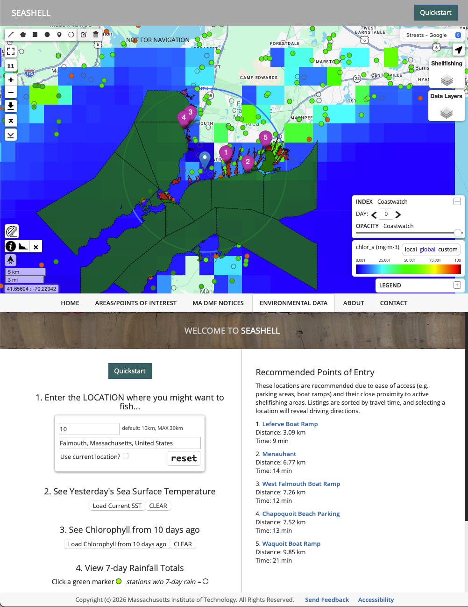Click the info icon on the map
This screenshot has height=607, width=468.
click(x=11, y=246)
